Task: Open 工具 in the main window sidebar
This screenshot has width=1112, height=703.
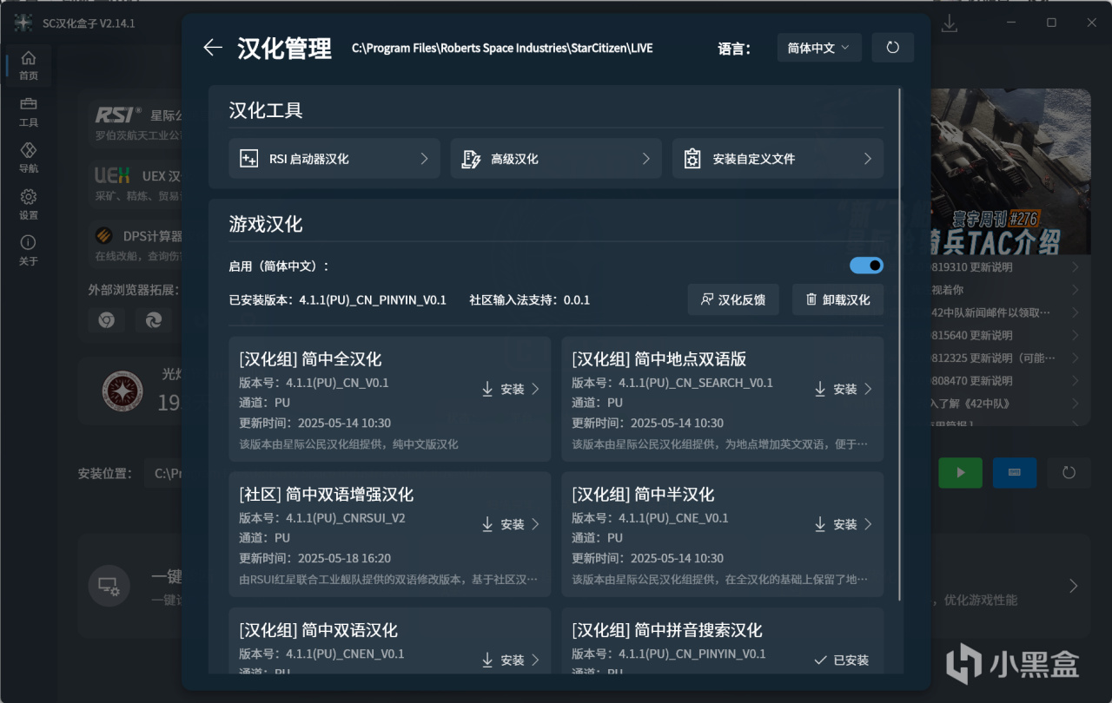Action: (x=29, y=113)
